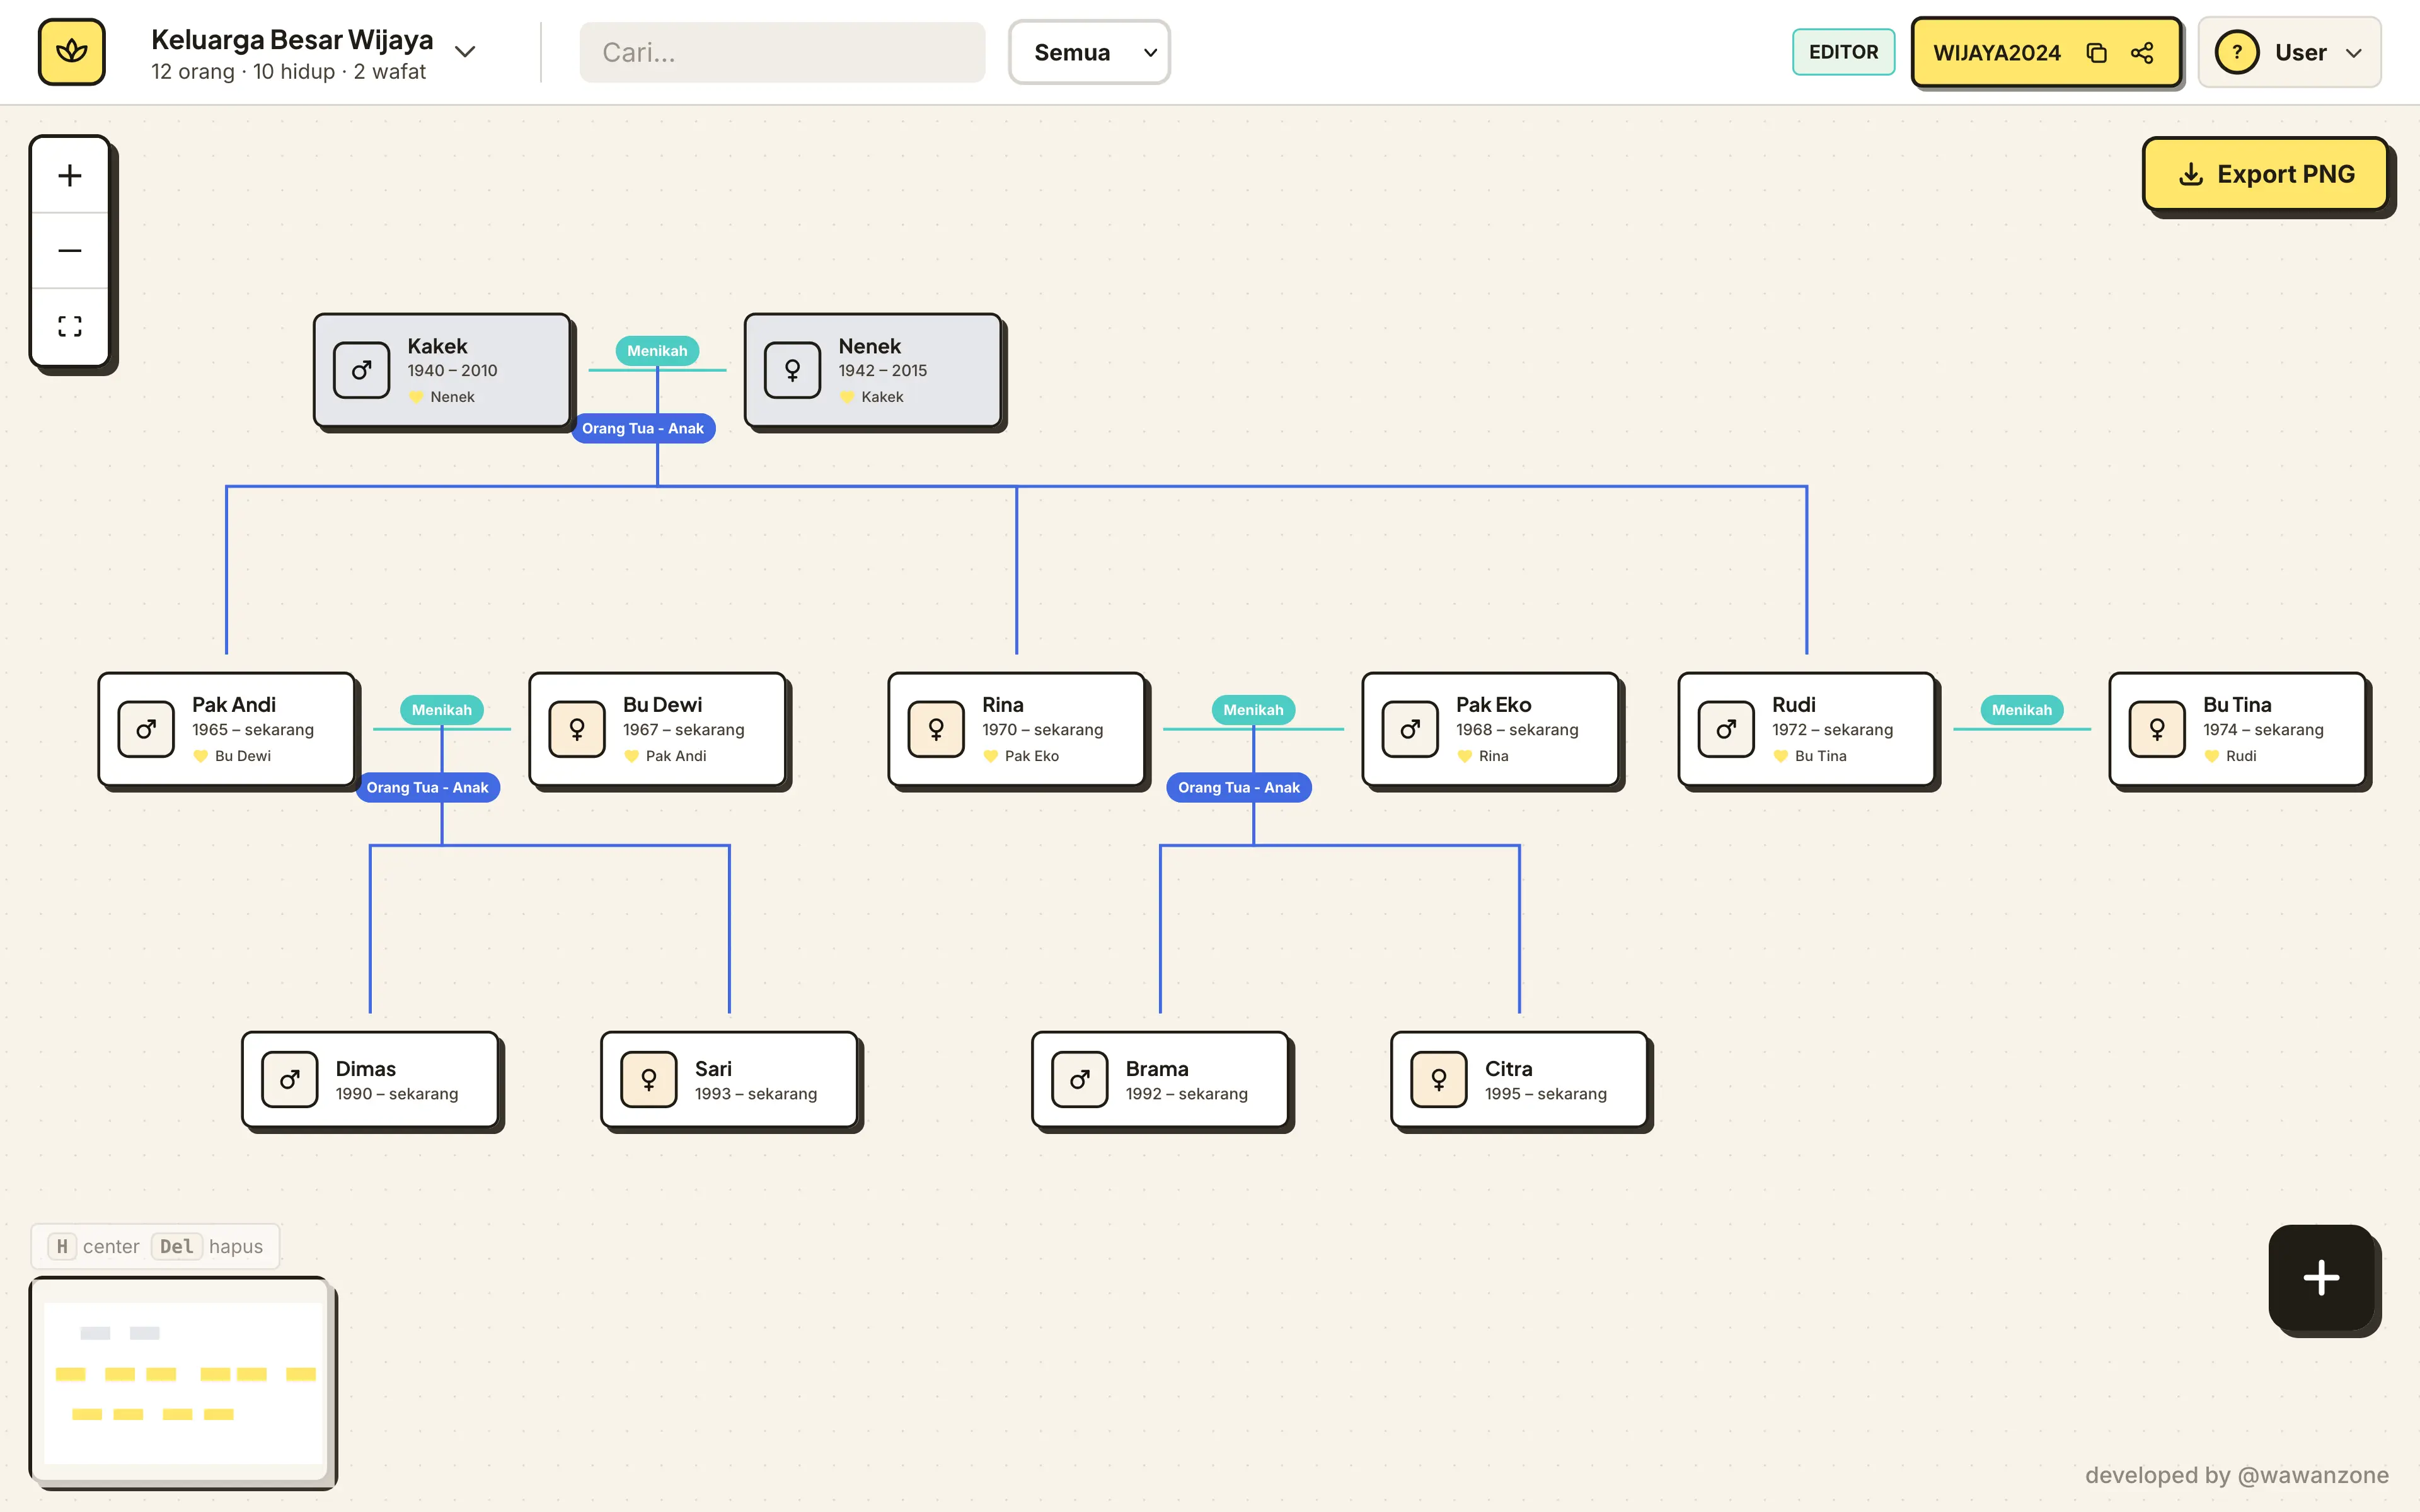Screen dimensions: 2420x1512
Task: Click the yellow lotus app logo
Action: [71, 51]
